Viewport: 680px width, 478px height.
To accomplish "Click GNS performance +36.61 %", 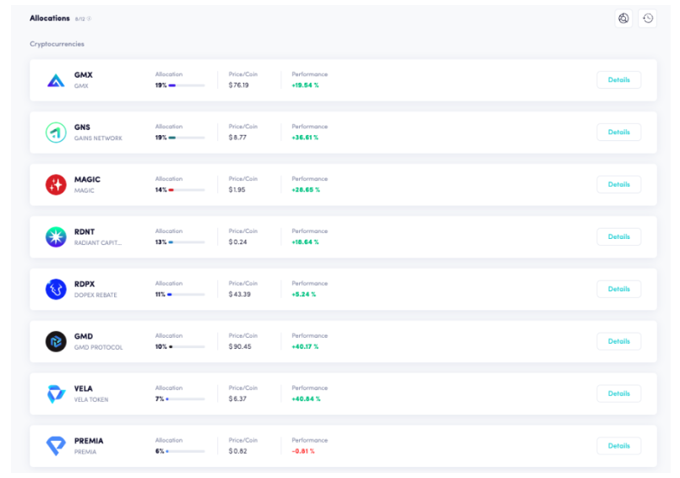I will pyautogui.click(x=305, y=138).
